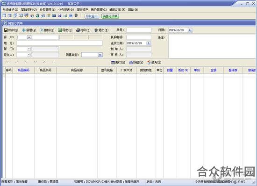
Task: Click the blank window icon in main toolbar
Action: pyautogui.click(x=4, y=16)
